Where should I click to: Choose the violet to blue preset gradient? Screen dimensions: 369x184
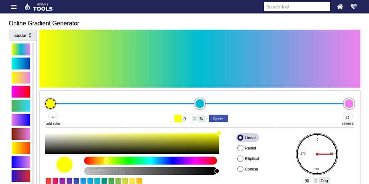(21, 120)
